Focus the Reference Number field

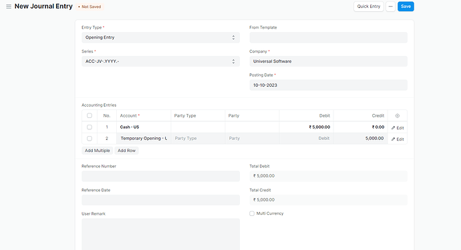pyautogui.click(x=160, y=177)
